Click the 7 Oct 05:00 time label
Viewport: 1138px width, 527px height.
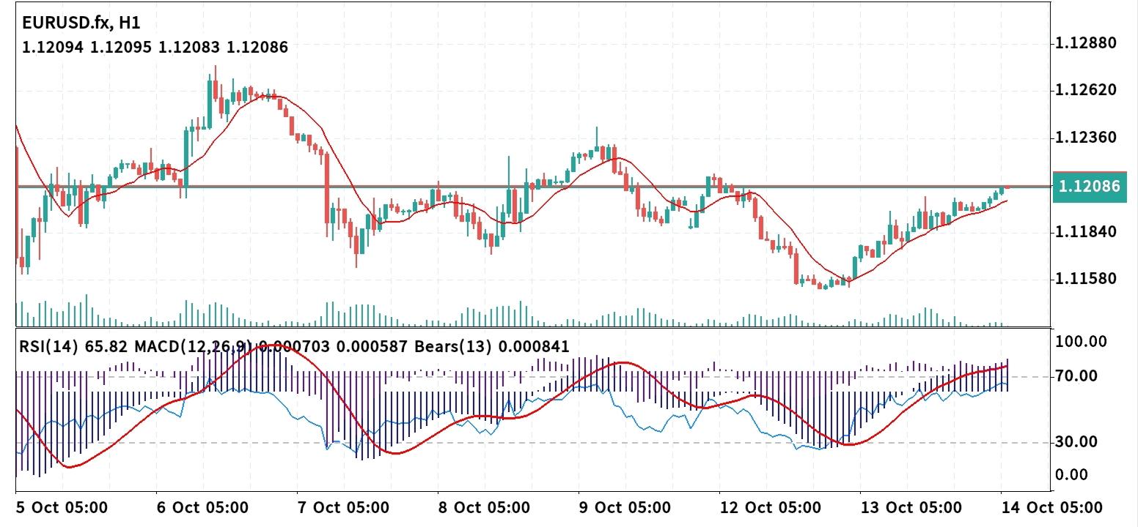pos(344,508)
